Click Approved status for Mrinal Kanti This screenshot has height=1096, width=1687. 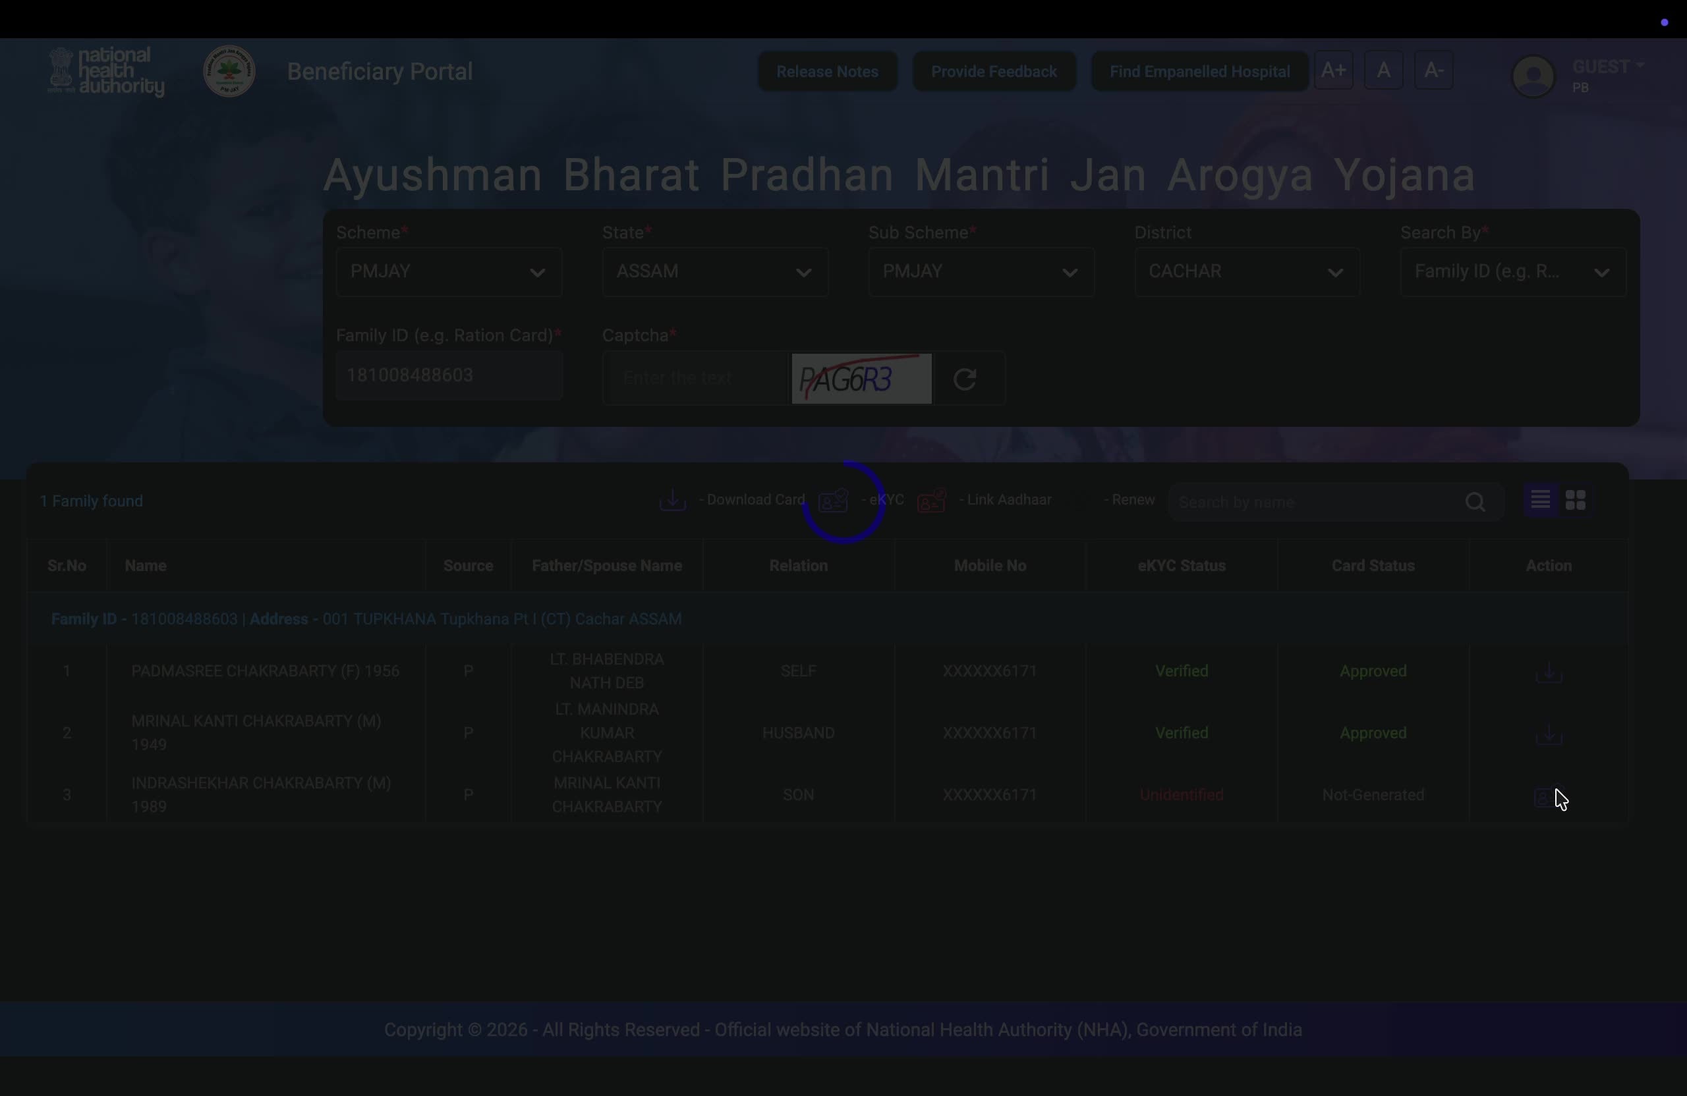1373,733
